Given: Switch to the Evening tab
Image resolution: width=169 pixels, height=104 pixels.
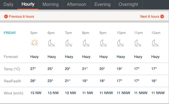Looking at the screenshot, I should point(102,4).
